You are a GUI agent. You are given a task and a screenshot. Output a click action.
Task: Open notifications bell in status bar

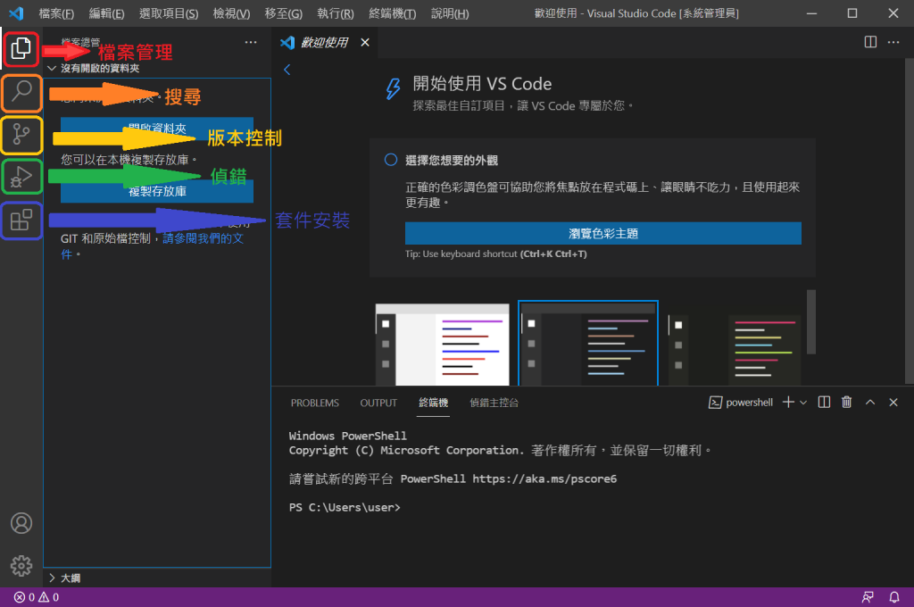894,597
